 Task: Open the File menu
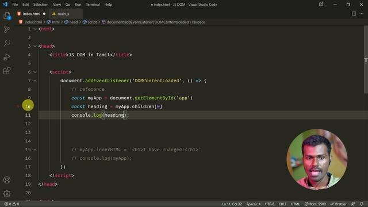(x=15, y=5)
